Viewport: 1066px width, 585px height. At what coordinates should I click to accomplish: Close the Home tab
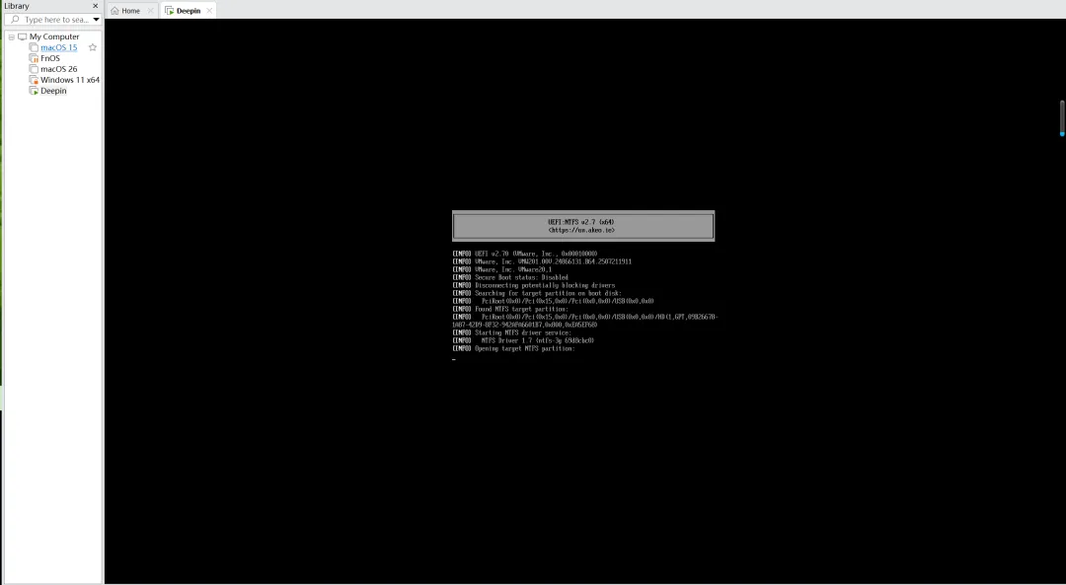click(151, 11)
